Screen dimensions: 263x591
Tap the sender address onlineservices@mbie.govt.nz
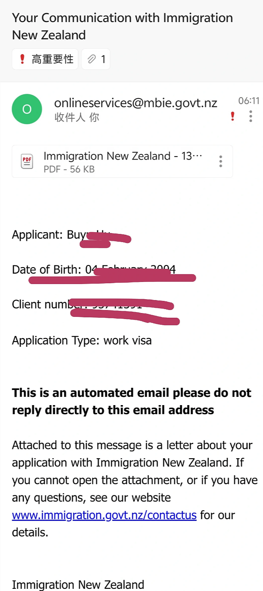click(136, 103)
